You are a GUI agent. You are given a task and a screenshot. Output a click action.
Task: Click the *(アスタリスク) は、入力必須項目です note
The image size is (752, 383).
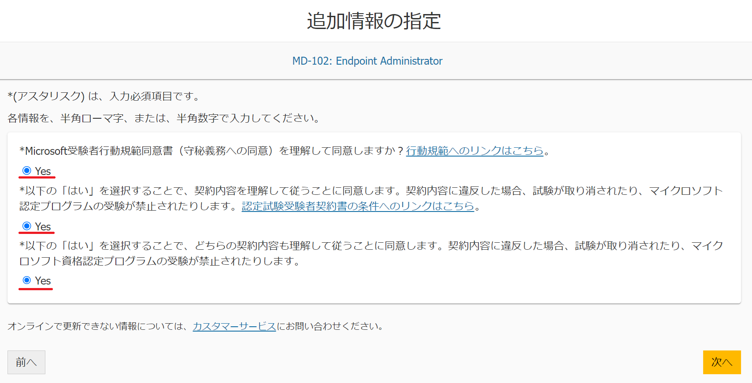pos(104,96)
